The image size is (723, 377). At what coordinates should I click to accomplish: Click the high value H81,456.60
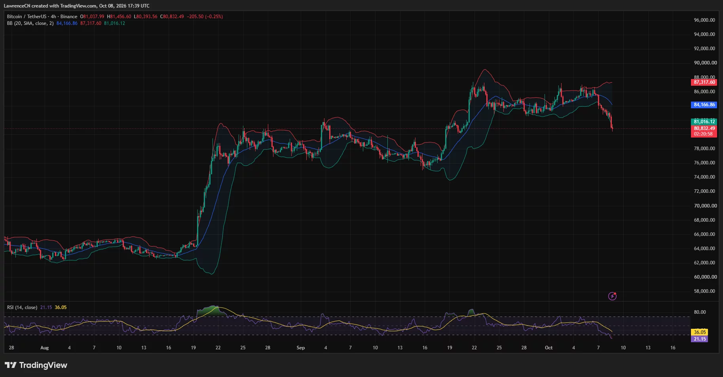pos(119,17)
